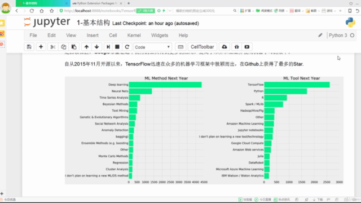Viewport: 361px width, 203px height.
Task: Open 热点资讯 in the status bar
Action: coord(282,200)
